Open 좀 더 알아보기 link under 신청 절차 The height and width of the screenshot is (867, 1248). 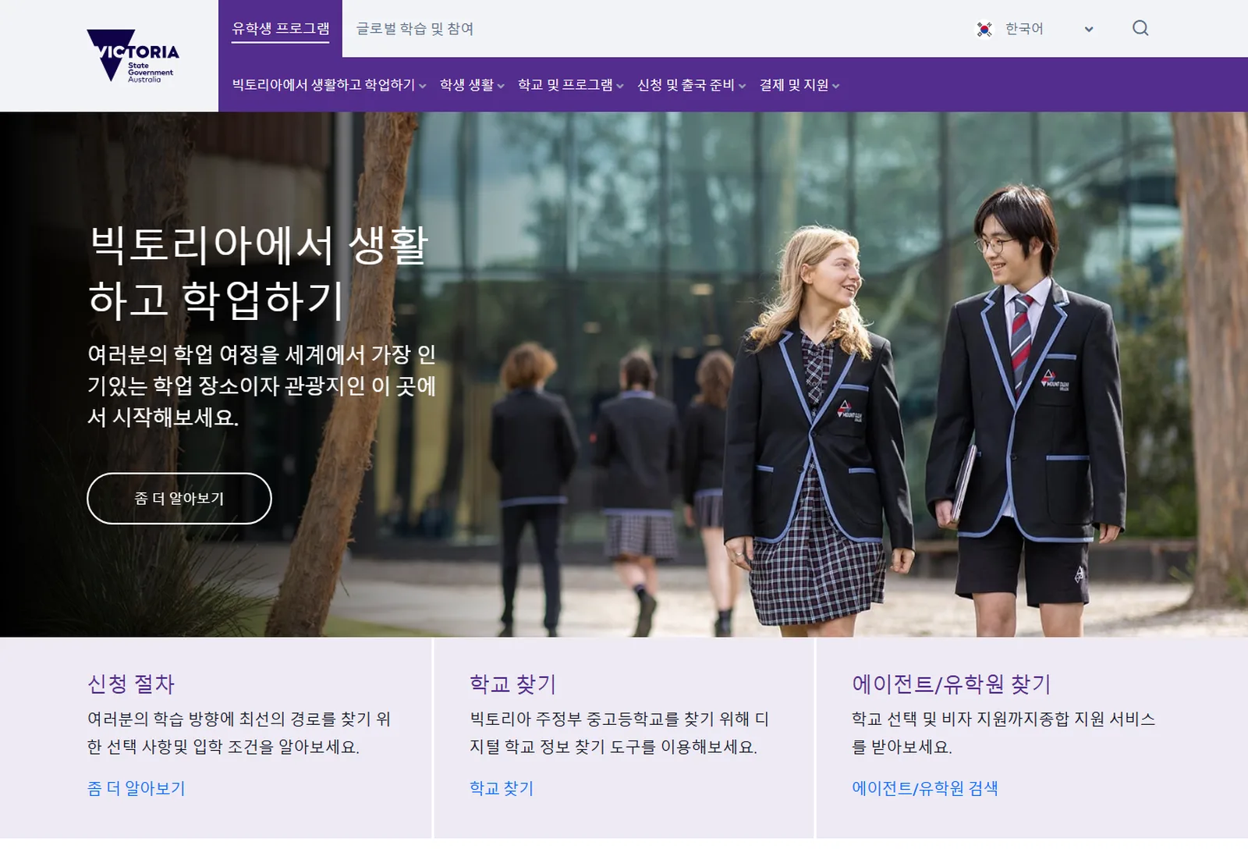click(136, 788)
